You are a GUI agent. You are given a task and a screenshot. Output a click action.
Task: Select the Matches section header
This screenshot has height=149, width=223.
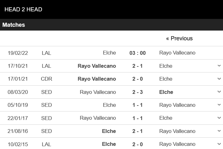(111, 25)
